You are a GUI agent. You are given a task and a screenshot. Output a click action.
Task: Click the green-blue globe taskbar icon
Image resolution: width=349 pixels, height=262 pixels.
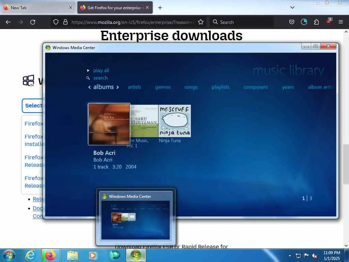(115, 255)
